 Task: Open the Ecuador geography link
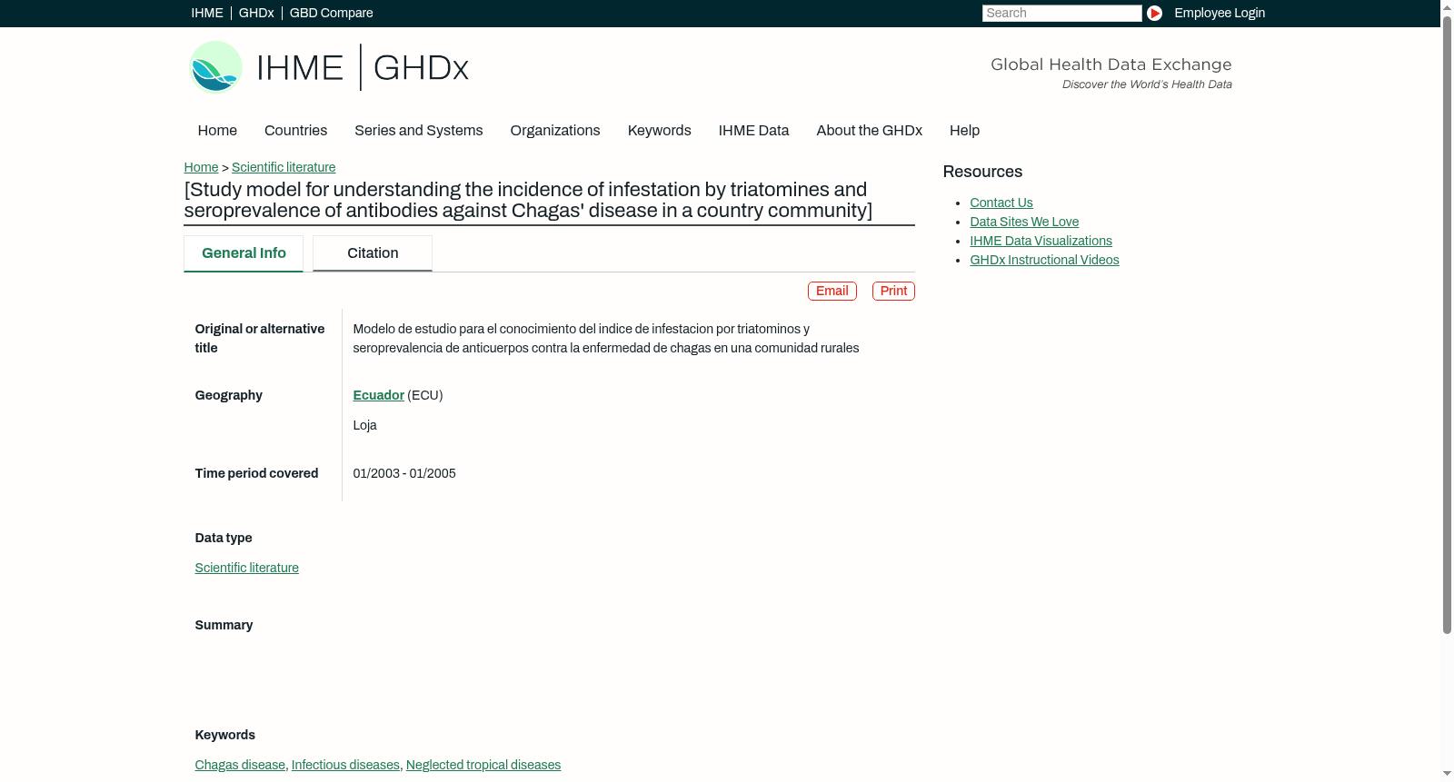pos(378,395)
